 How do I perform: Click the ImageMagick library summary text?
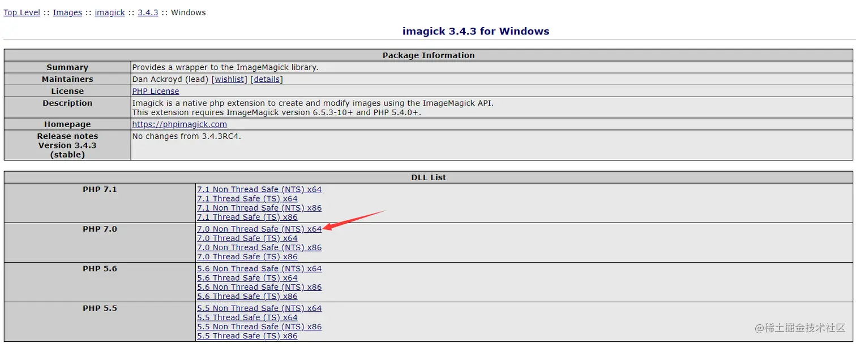(225, 67)
